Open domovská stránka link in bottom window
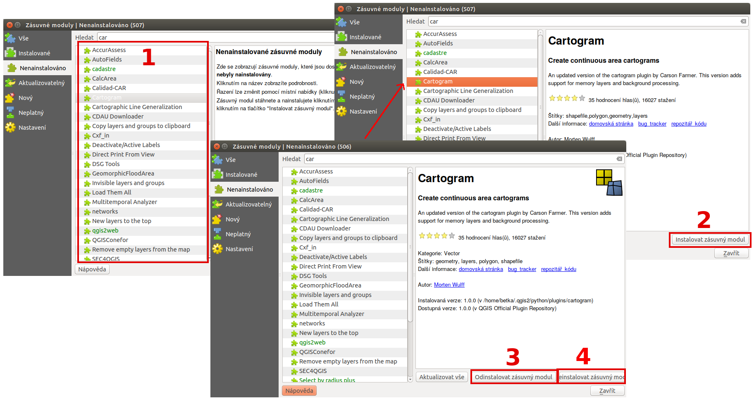This screenshot has width=754, height=399. click(481, 269)
